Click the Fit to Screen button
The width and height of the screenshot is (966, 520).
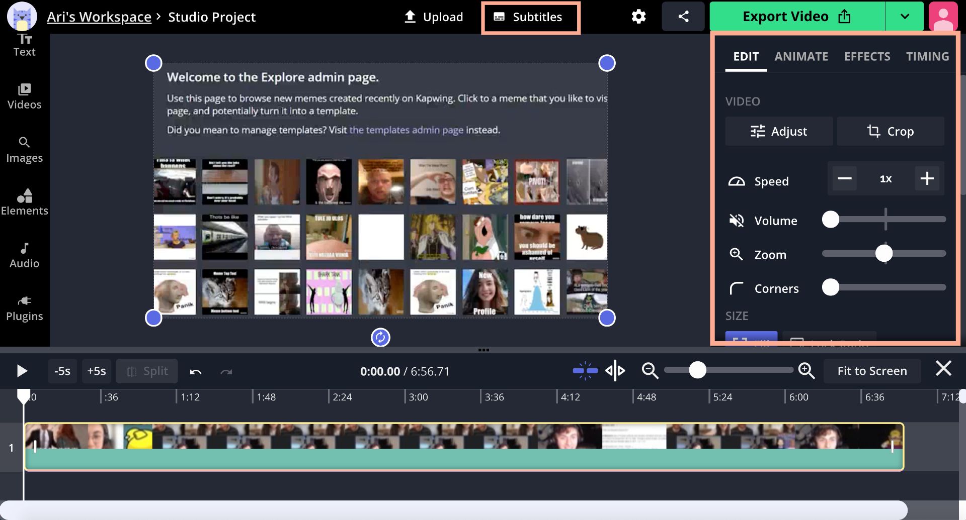pyautogui.click(x=872, y=371)
